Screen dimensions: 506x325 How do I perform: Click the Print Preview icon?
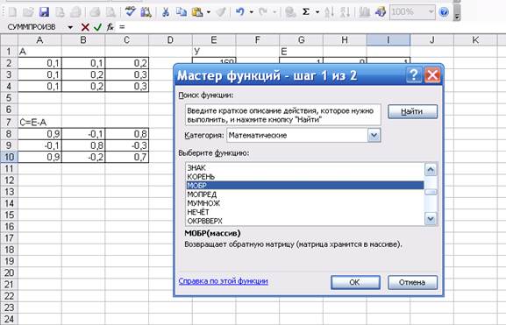click(110, 12)
